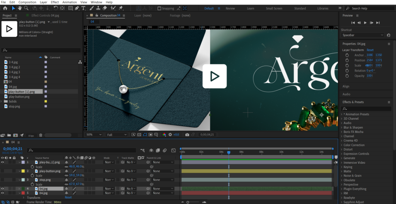Open the 50% magnification dropdown
This screenshot has height=204, width=396.
(94, 134)
